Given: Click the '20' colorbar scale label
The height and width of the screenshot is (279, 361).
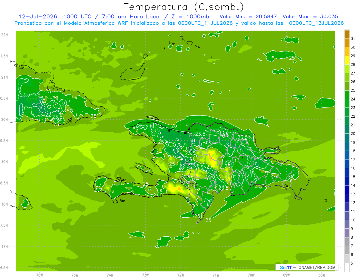Looking at the screenshot, I should [353, 134].
